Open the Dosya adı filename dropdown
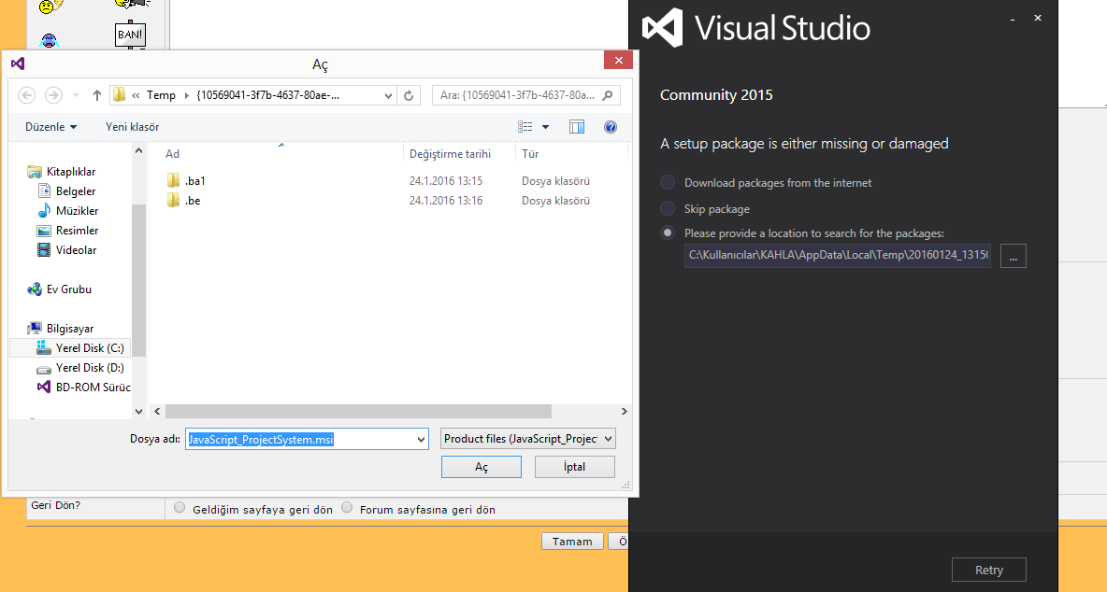 [421, 439]
